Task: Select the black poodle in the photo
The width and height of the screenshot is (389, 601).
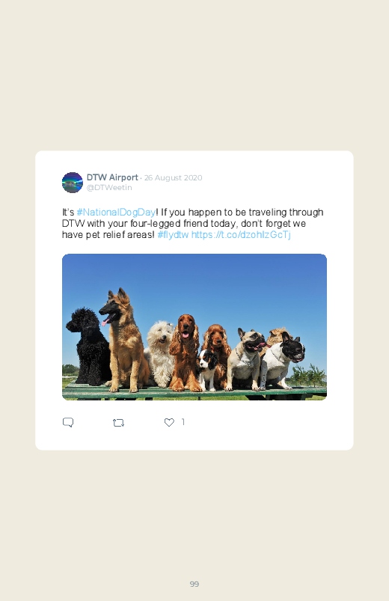Action: [89, 347]
